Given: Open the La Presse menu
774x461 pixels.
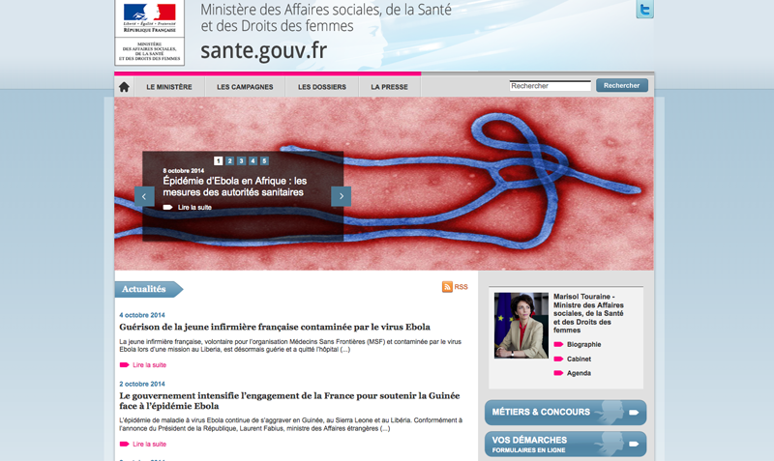Looking at the screenshot, I should tap(389, 87).
